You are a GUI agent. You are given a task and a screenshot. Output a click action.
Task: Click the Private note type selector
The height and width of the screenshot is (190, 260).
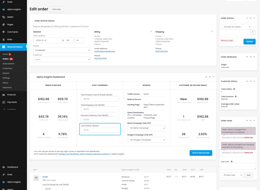(232, 175)
